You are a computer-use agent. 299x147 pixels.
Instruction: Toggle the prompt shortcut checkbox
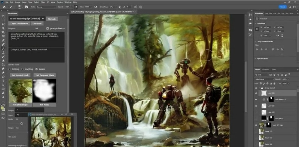pos(48,28)
